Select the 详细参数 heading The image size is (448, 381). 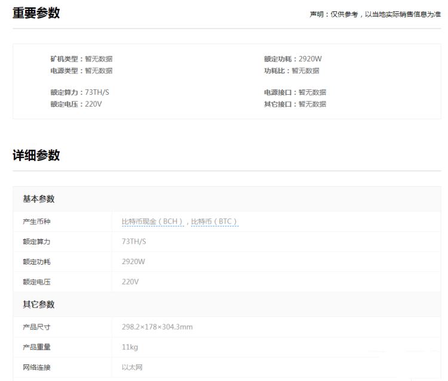click(36, 156)
